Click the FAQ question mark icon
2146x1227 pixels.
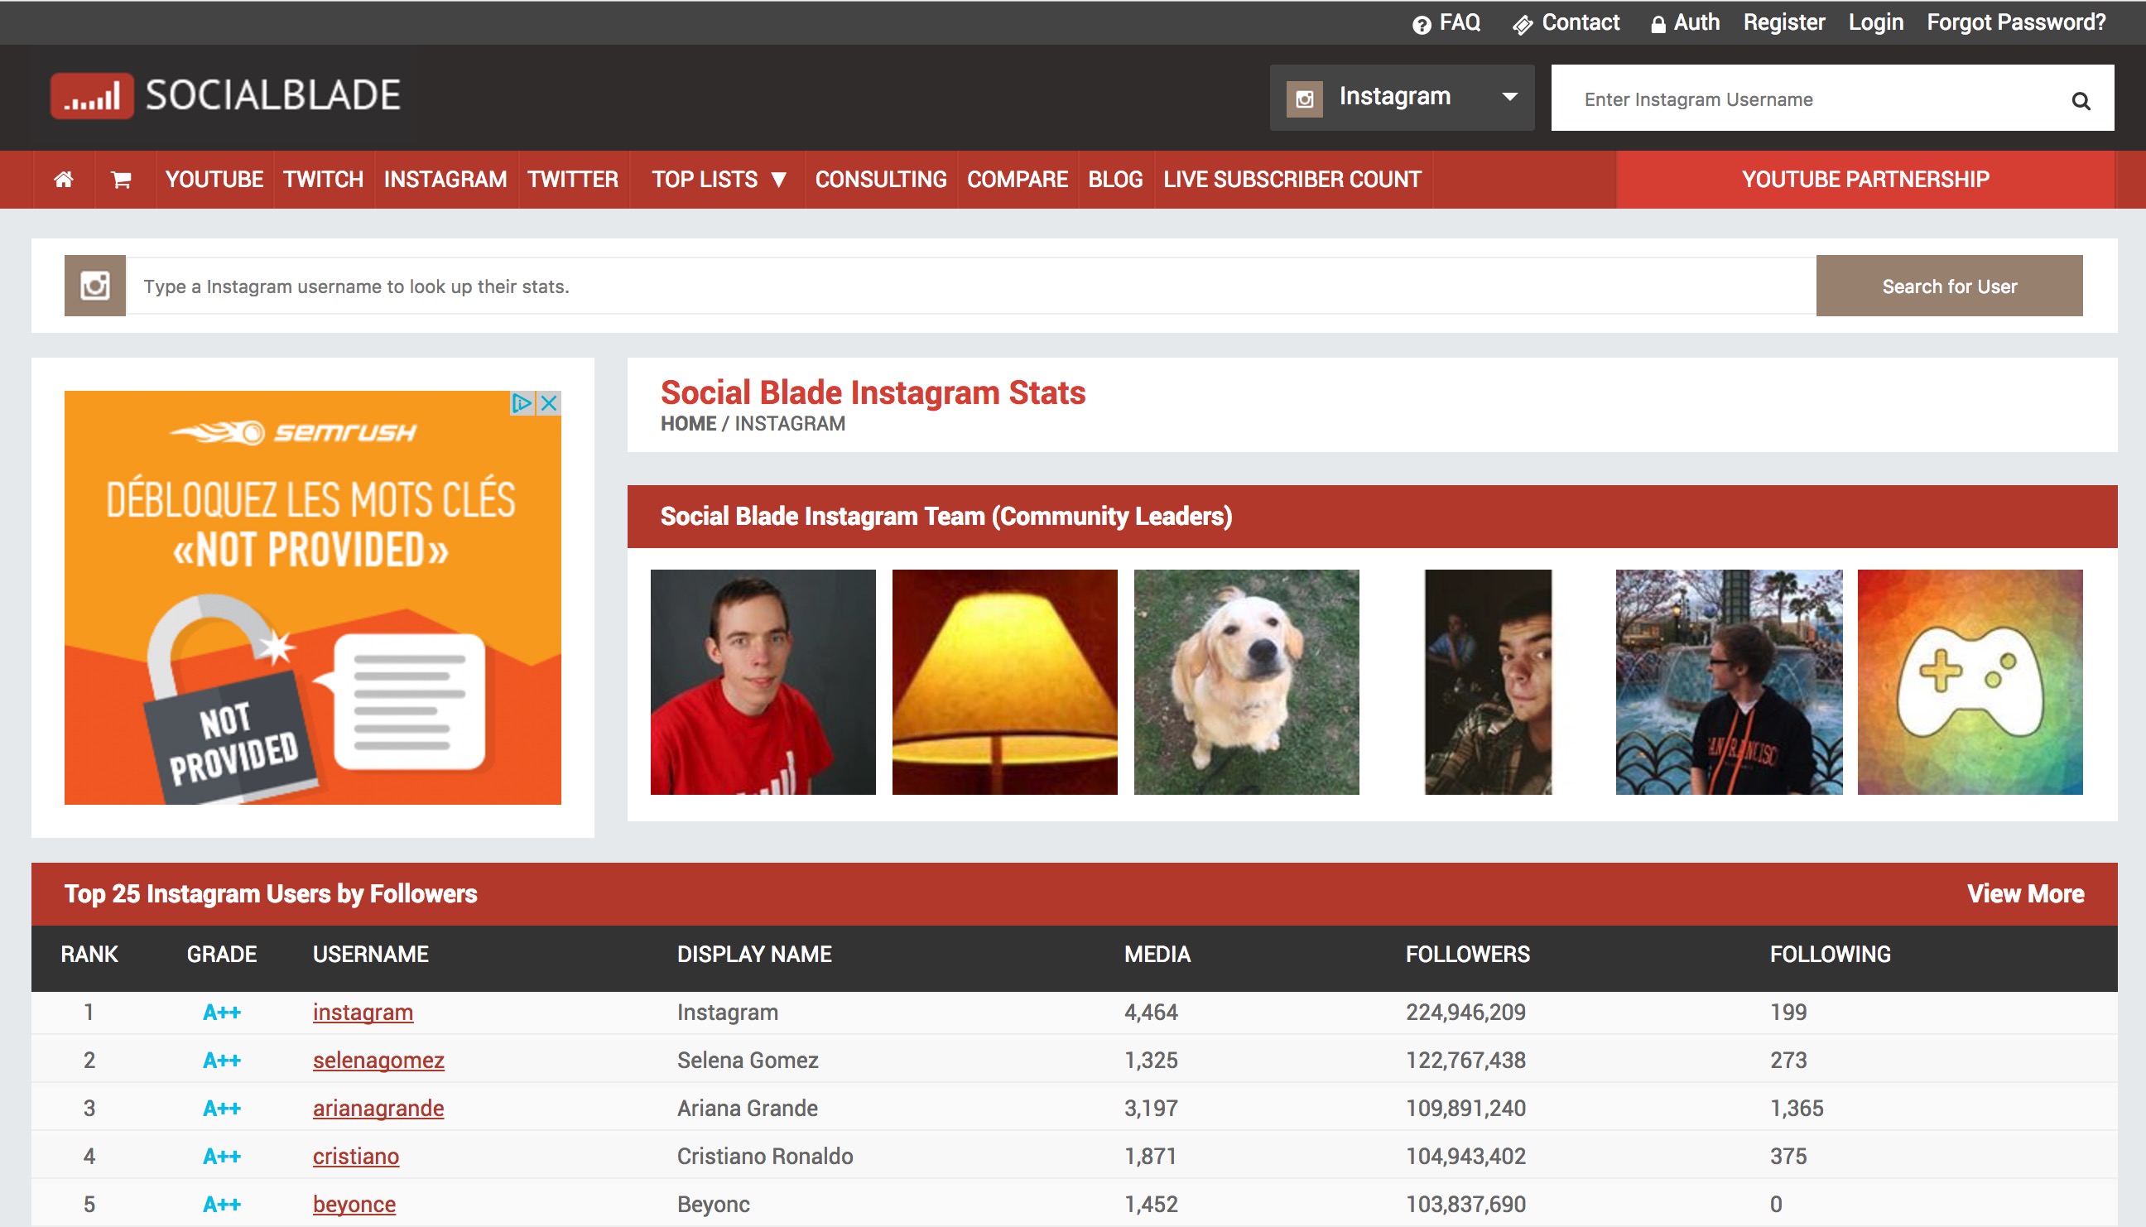pos(1422,25)
